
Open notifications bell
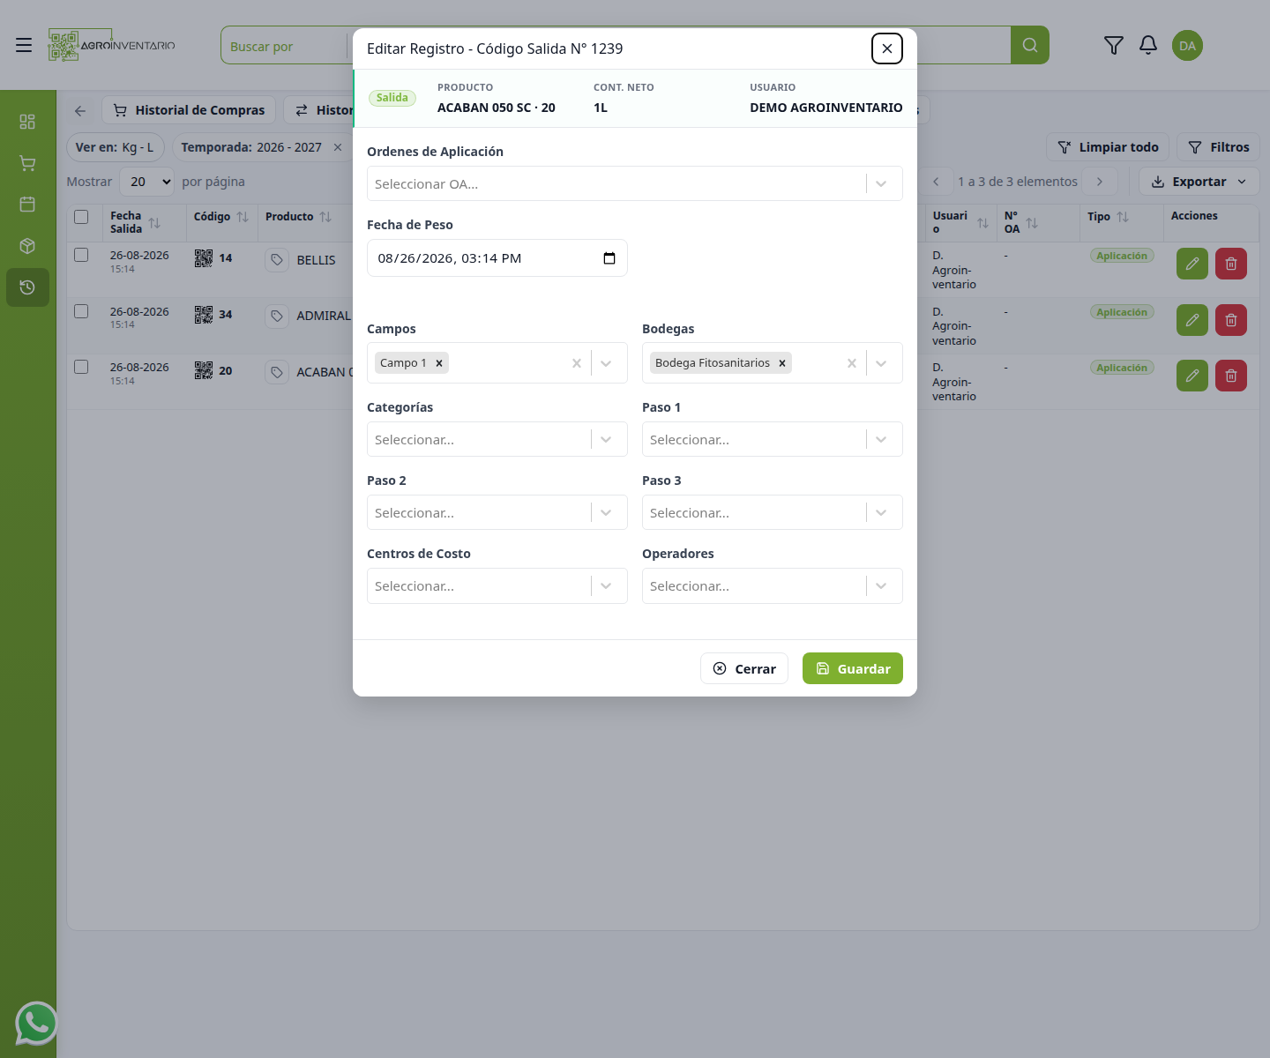(x=1148, y=45)
